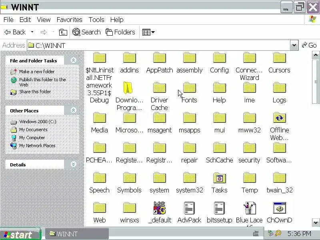Viewport: 320px width, 240px height.
Task: Click the scrollbar down arrow
Action: tap(316, 222)
